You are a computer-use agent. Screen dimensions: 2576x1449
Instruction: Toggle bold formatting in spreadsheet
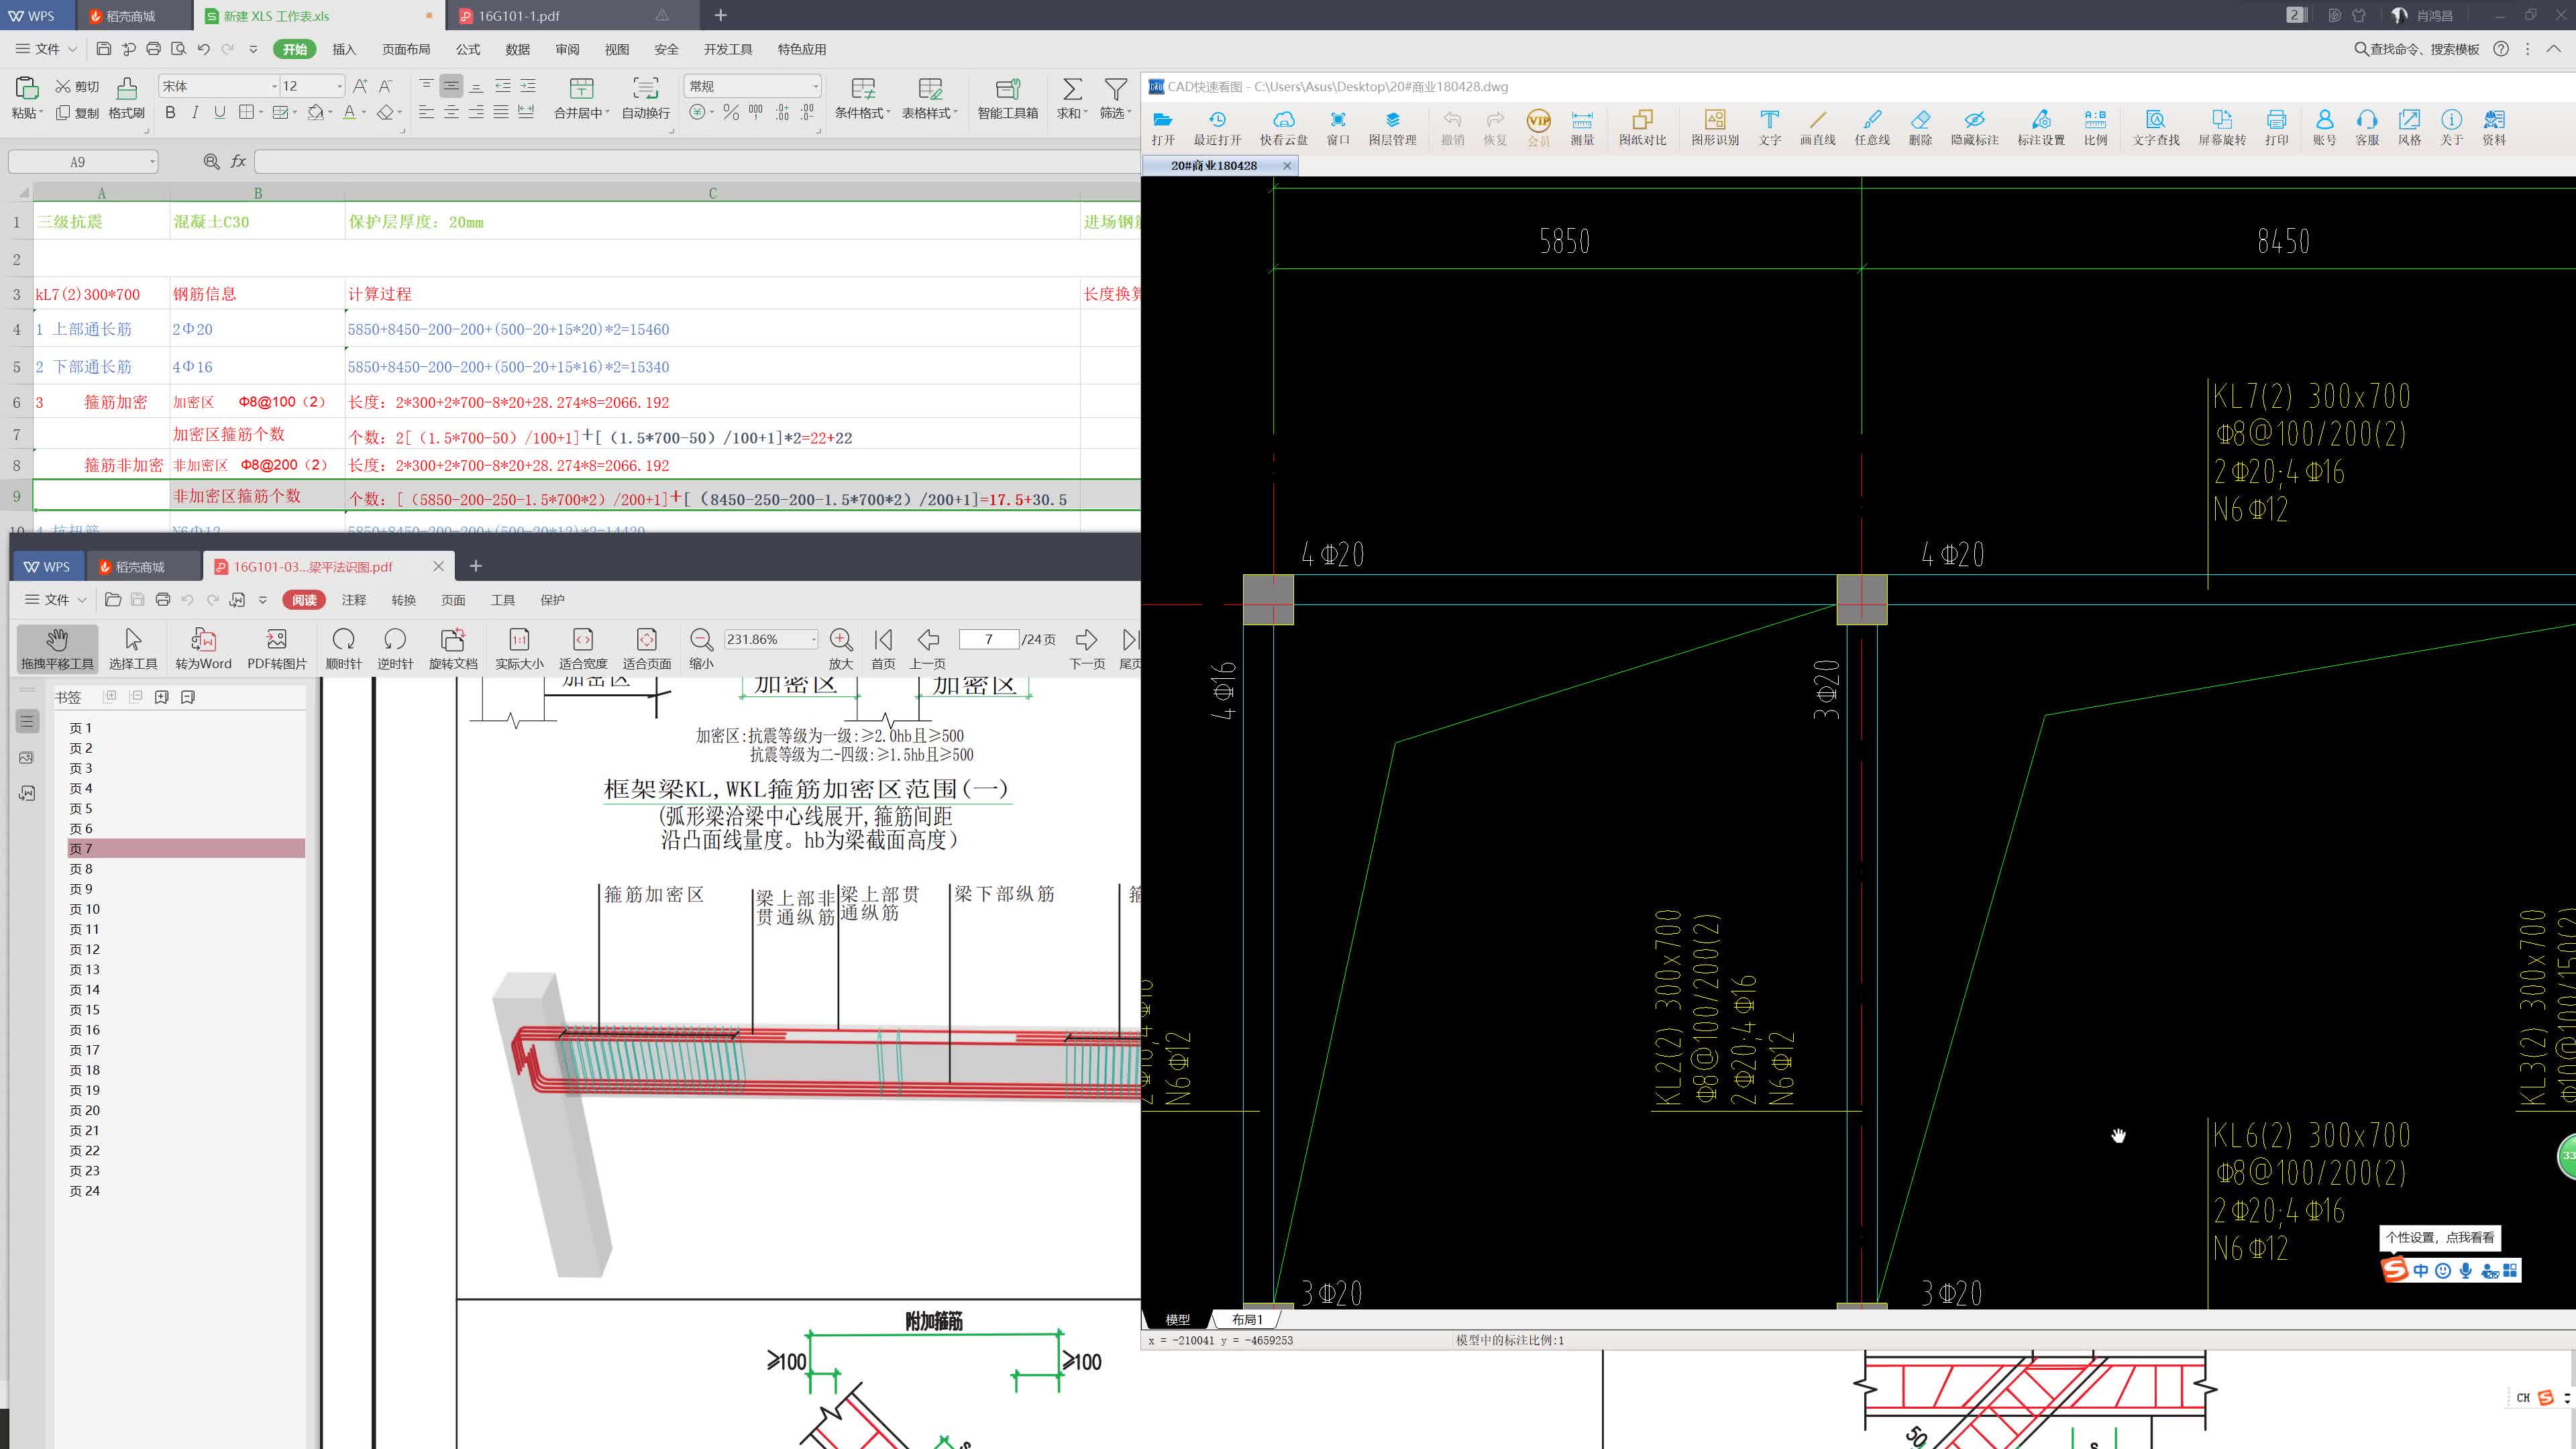pos(170,113)
